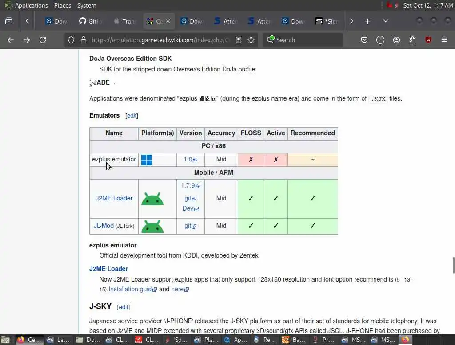This screenshot has height=345, width=455.
Task: Open the System menu
Action: tap(87, 5)
